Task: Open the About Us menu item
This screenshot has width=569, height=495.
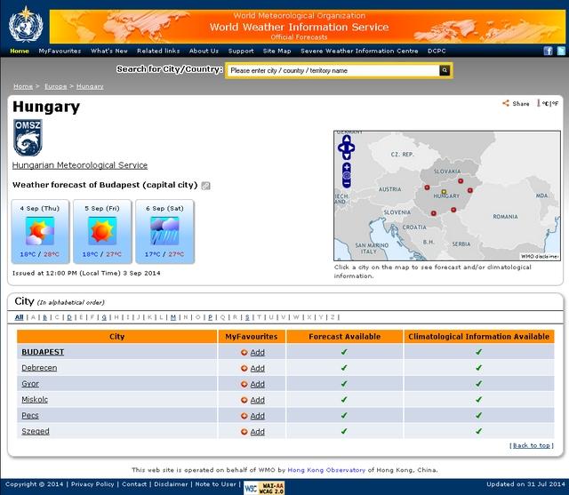Action: [204, 51]
